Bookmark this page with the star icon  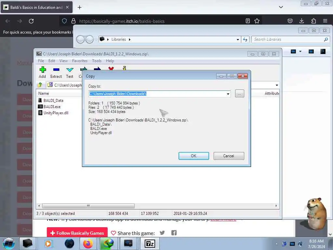click(x=257, y=21)
